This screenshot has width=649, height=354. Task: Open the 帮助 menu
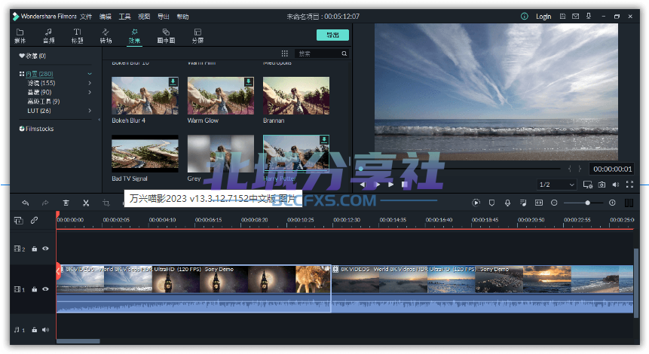pos(182,17)
